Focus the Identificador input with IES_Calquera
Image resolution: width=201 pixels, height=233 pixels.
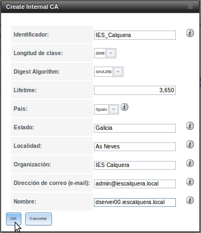[x=135, y=35]
